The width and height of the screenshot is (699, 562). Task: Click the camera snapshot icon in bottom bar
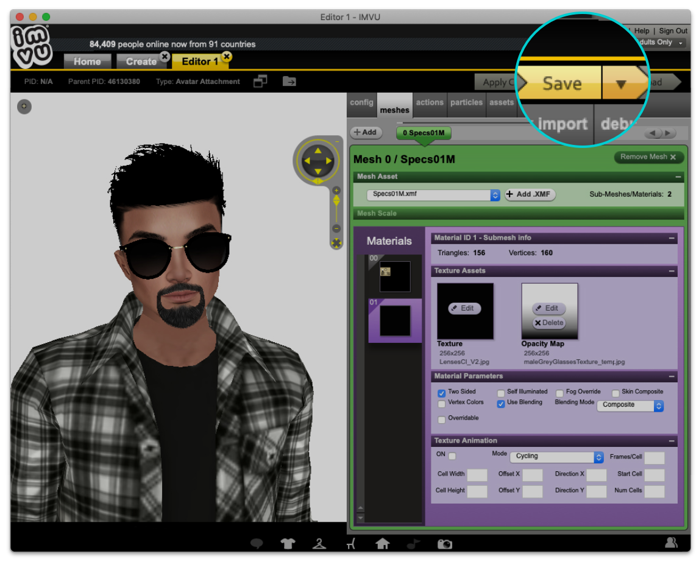coord(445,544)
